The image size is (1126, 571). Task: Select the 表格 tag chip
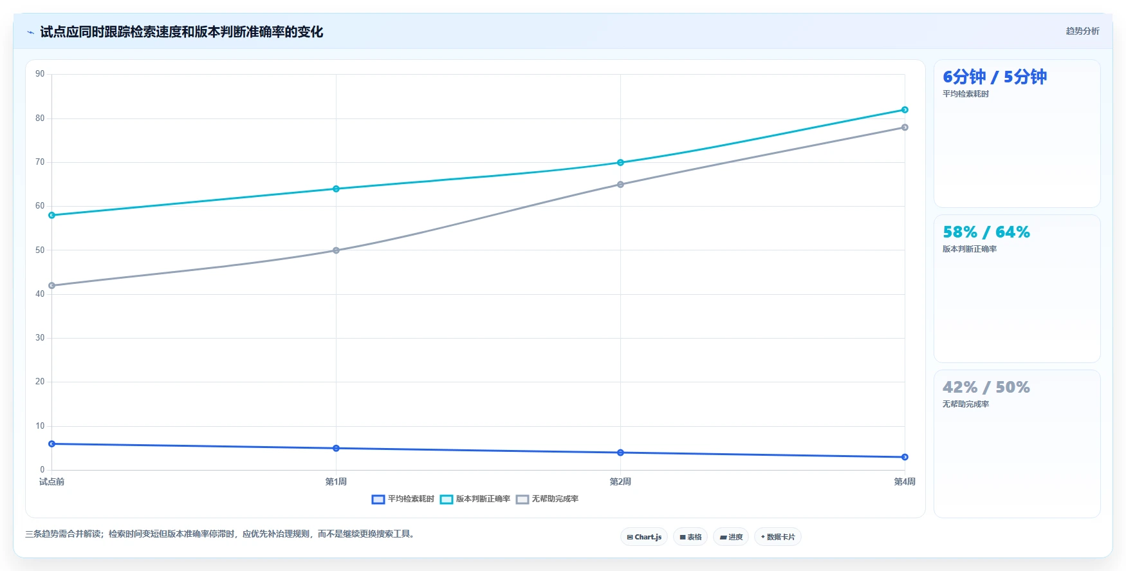point(690,537)
